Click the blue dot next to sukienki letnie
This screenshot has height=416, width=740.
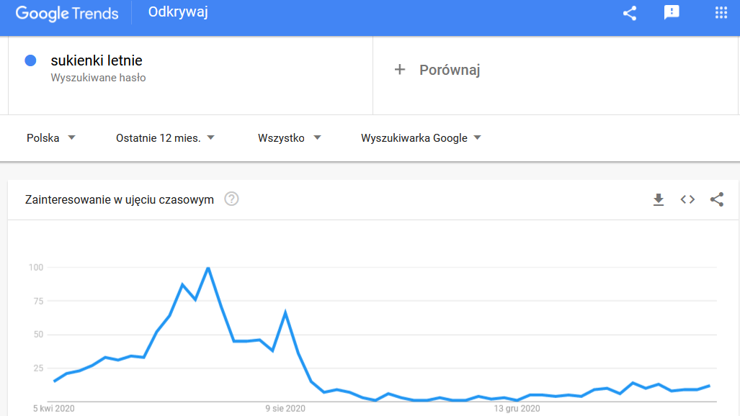click(x=29, y=60)
